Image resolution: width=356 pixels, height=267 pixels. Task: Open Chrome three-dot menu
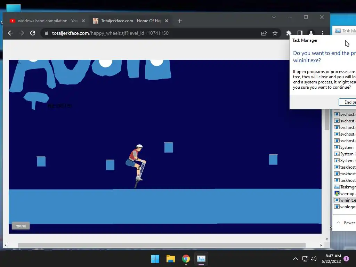[x=322, y=33]
